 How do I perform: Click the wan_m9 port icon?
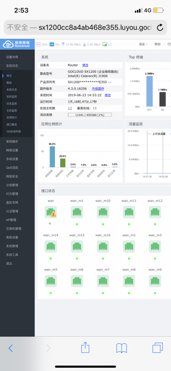coord(155,281)
